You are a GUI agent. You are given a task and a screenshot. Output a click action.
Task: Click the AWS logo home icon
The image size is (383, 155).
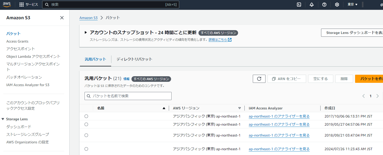[7, 4]
